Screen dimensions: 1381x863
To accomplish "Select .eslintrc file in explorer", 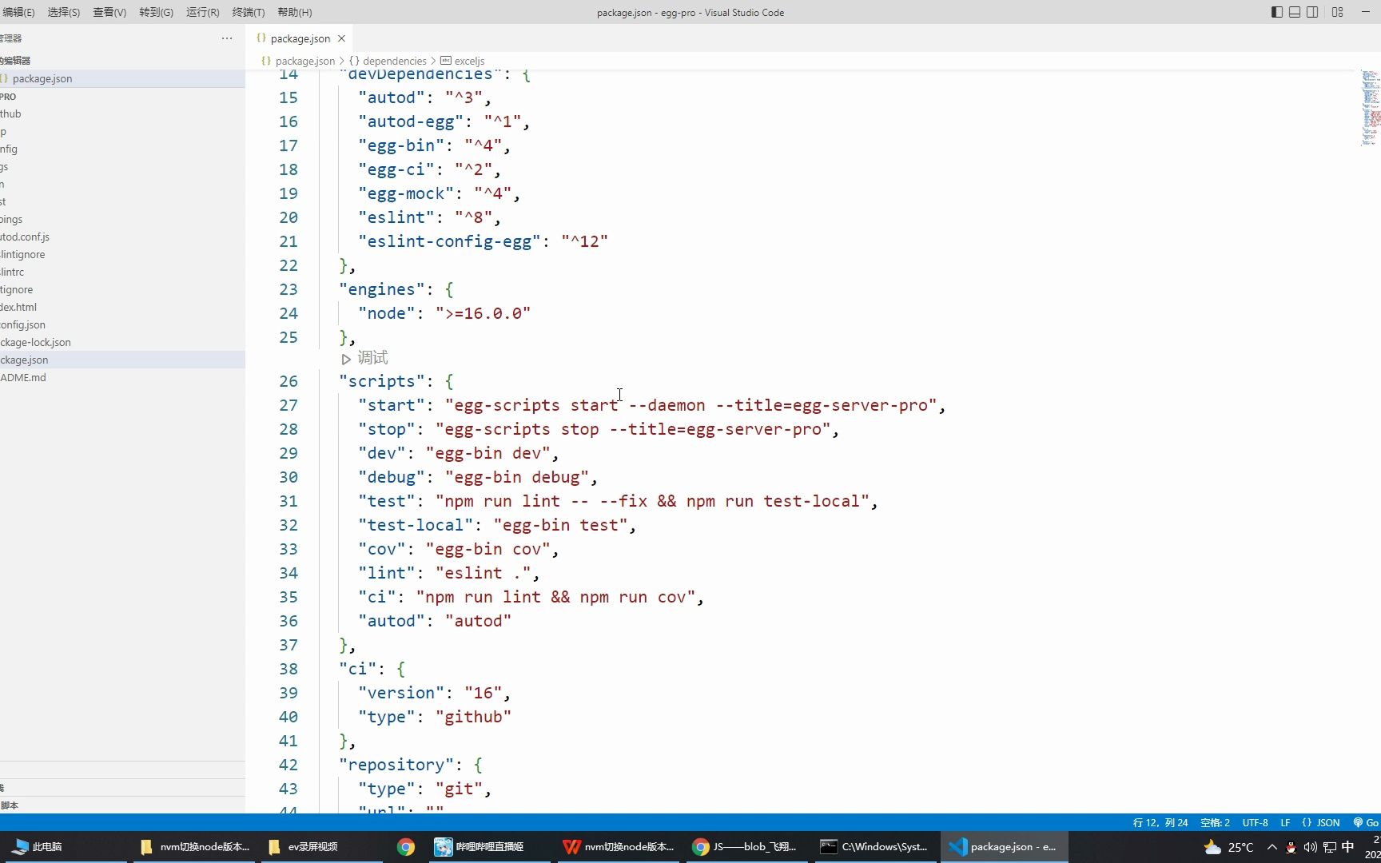I will point(122,272).
